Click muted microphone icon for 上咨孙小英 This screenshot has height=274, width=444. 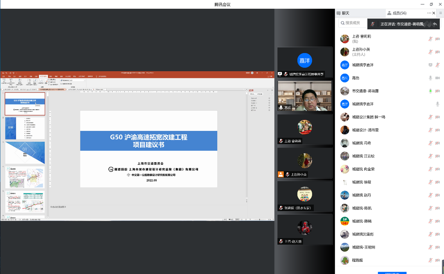pos(430,52)
